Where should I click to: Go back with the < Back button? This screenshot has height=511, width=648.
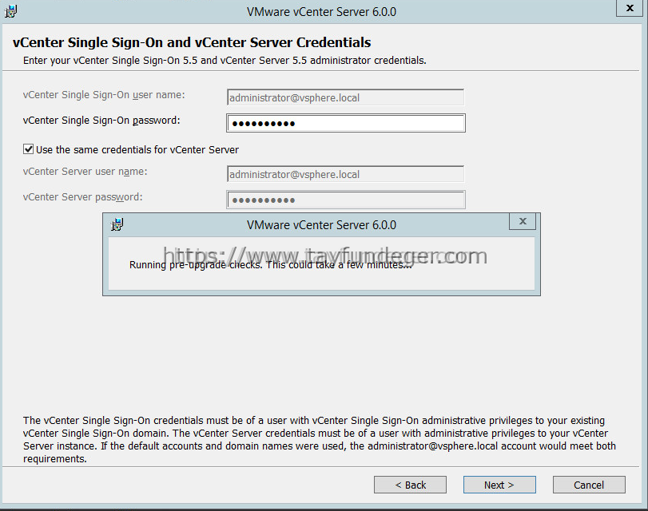[410, 485]
